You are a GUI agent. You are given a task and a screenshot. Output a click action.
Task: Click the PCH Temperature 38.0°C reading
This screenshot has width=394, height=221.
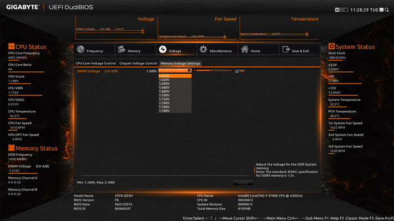click(x=335, y=116)
